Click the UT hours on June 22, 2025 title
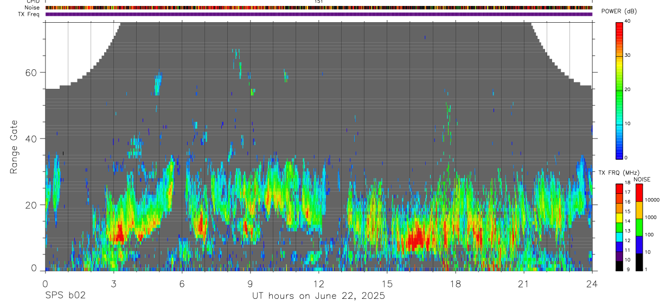 [x=318, y=296]
